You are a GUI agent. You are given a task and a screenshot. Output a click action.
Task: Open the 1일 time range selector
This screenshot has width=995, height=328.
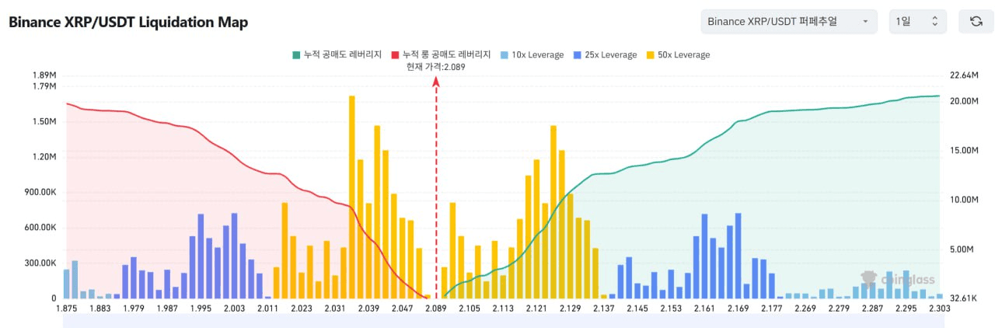click(918, 22)
